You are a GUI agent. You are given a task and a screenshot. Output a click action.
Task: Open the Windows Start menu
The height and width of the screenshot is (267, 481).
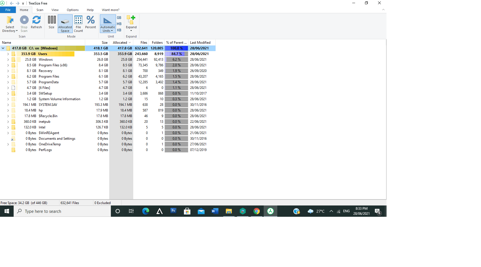tap(7, 211)
